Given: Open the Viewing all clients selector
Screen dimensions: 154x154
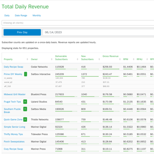Looking at the screenshot, I should [78, 23].
